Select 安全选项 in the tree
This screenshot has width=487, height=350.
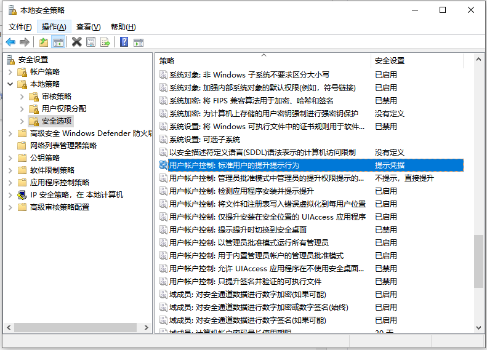pos(57,121)
